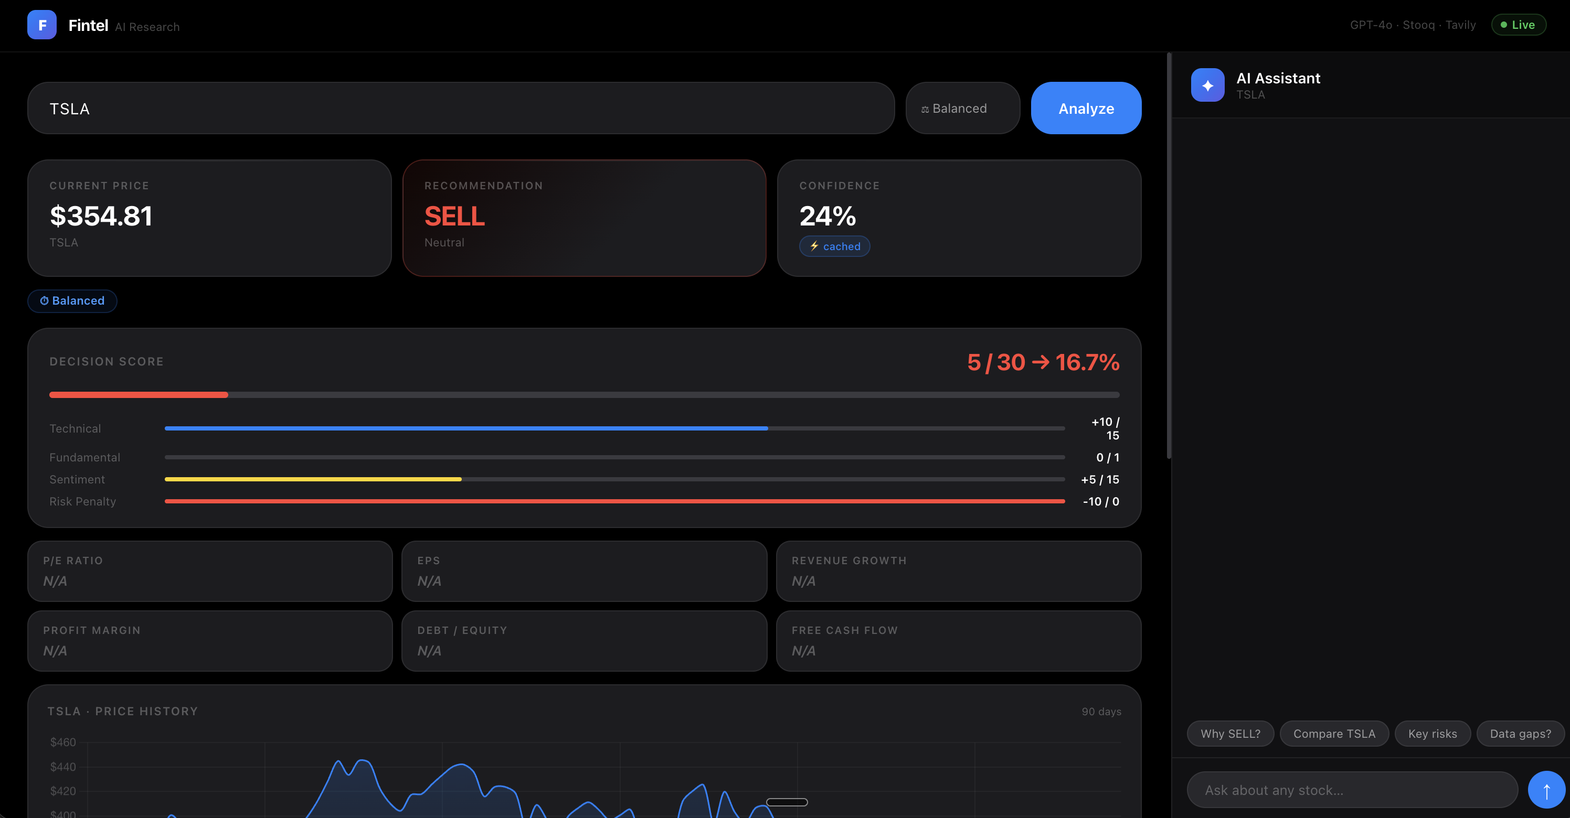Click the Current Price $354.81 value
The width and height of the screenshot is (1570, 818).
pyautogui.click(x=101, y=216)
